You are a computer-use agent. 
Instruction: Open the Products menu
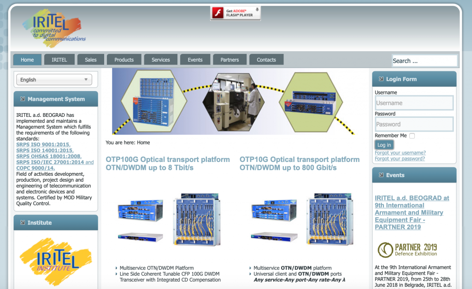coord(124,60)
